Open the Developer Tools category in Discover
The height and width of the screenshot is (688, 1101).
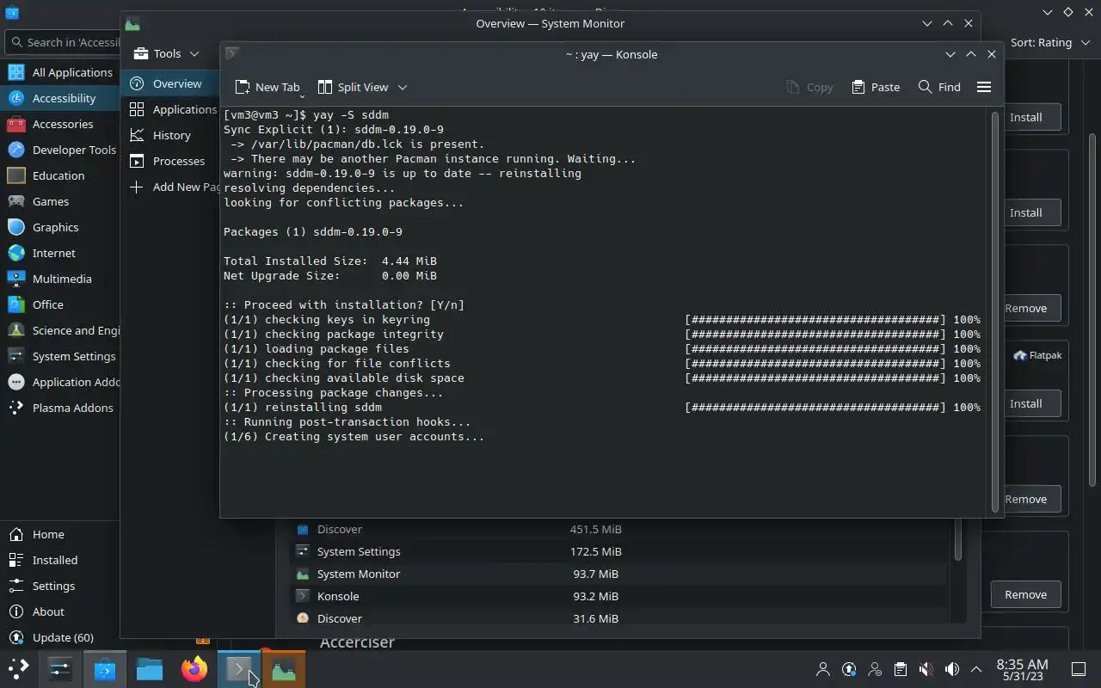click(x=60, y=150)
